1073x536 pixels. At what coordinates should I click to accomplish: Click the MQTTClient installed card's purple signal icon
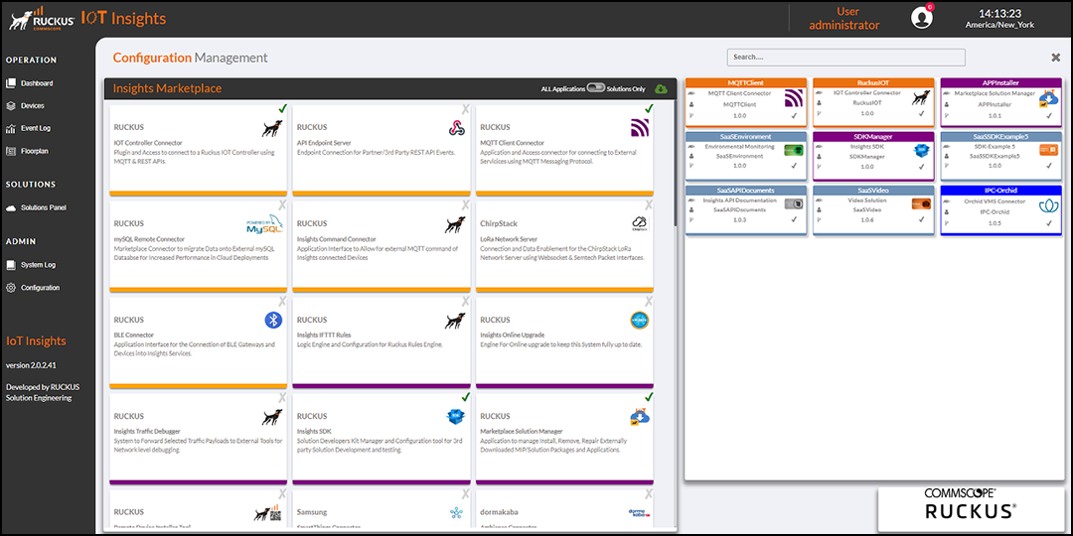(794, 99)
